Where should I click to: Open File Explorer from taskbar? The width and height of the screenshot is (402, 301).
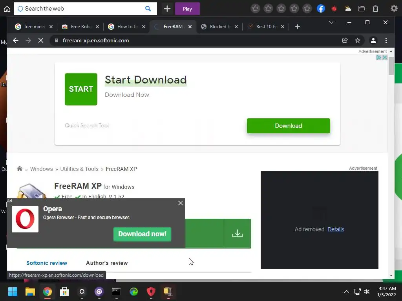30,292
